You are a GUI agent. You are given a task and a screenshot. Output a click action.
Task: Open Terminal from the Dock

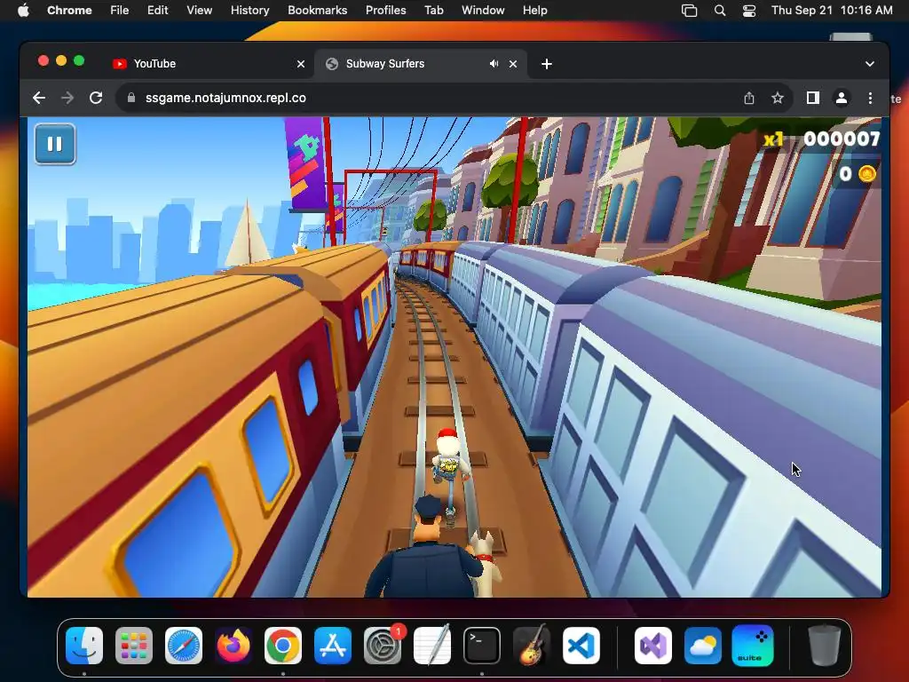tap(482, 645)
